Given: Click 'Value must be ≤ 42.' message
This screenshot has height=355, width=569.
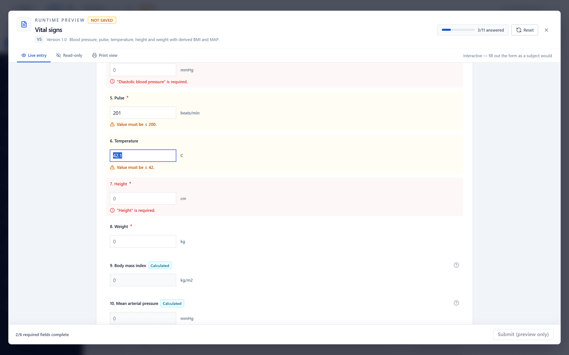Looking at the screenshot, I should point(135,167).
